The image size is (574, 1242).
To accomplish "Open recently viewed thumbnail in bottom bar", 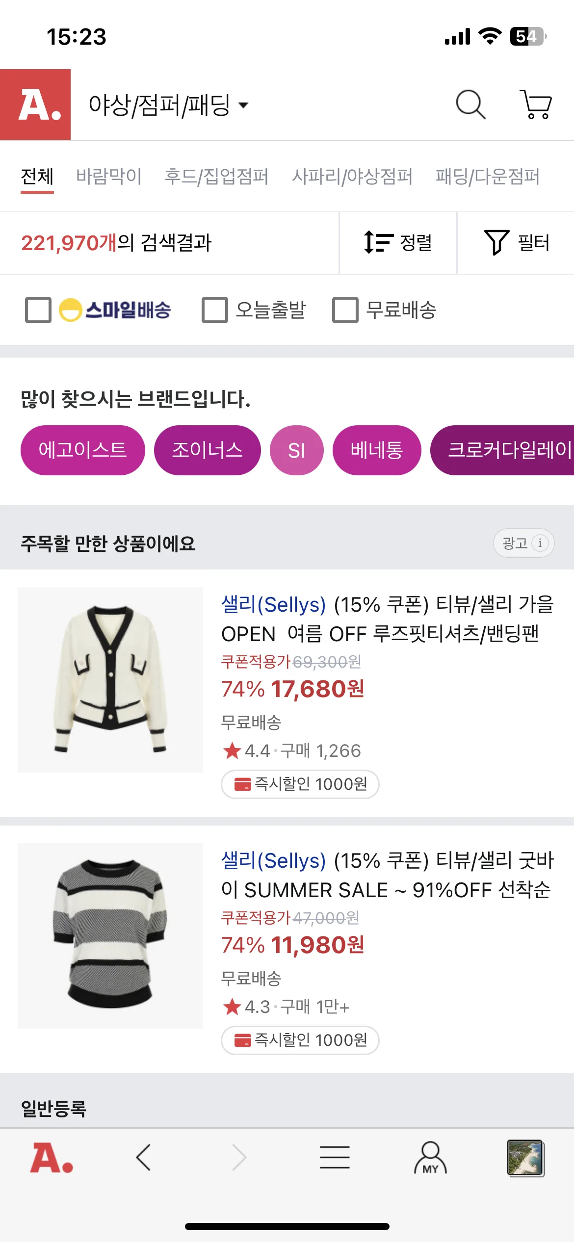I will coord(525,1158).
